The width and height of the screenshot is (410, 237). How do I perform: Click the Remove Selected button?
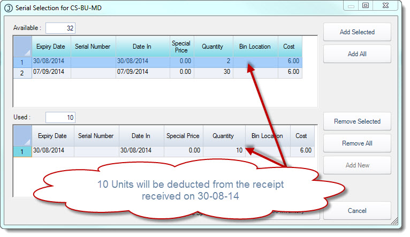[357, 121]
